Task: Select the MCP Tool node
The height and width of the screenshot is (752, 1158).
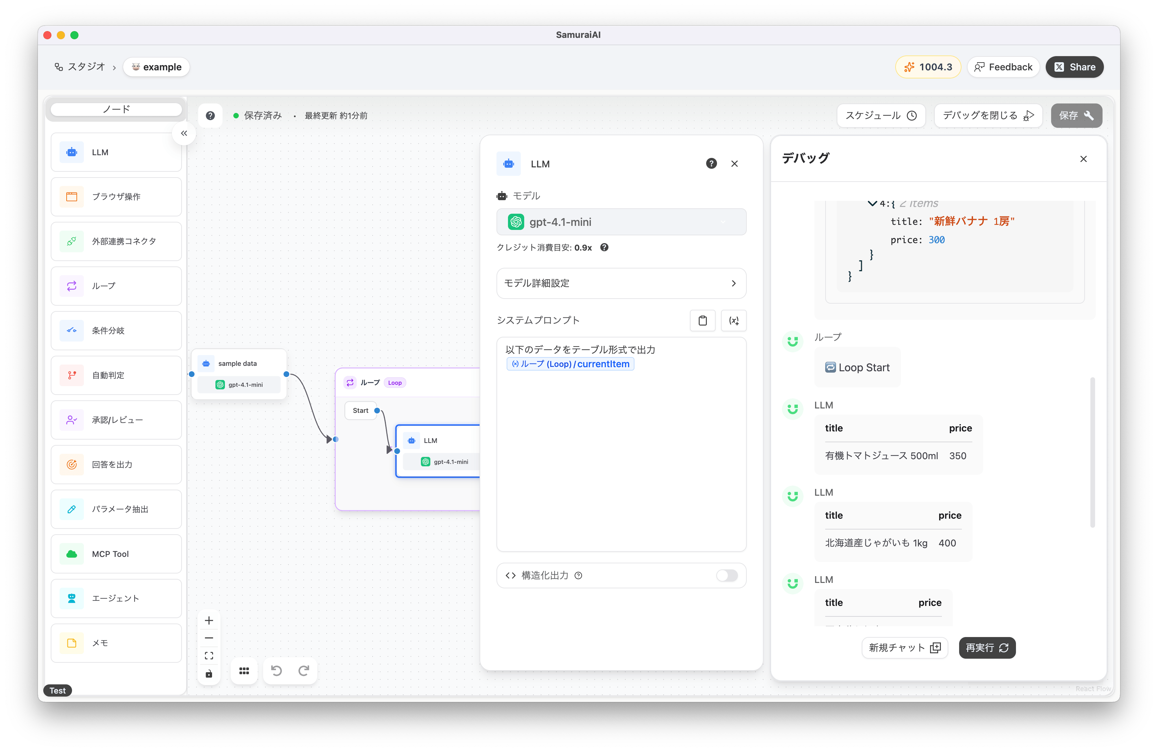Action: click(x=116, y=554)
